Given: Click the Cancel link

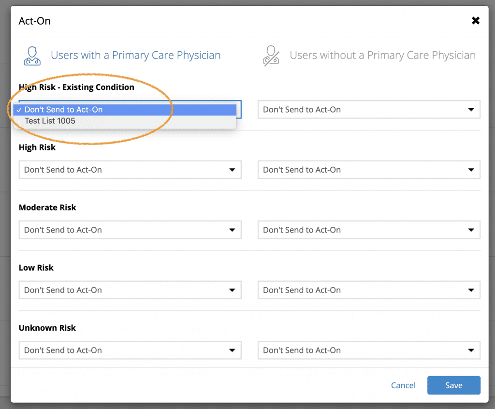Looking at the screenshot, I should click(403, 385).
